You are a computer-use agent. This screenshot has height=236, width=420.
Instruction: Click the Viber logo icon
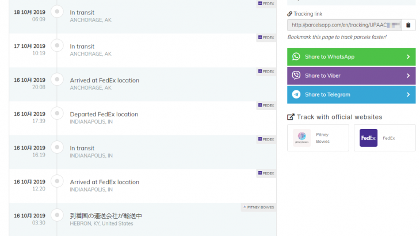click(296, 75)
